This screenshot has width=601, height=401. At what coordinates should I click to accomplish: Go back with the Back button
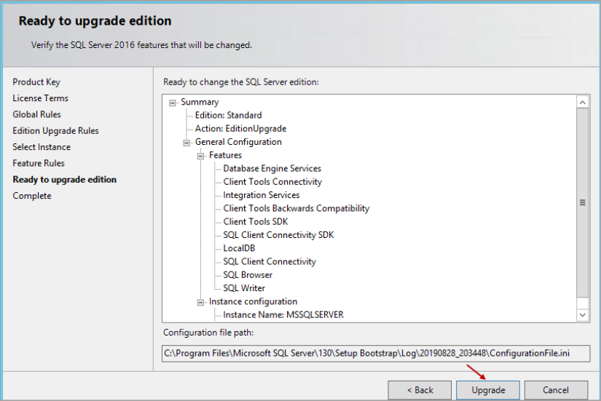coord(420,390)
